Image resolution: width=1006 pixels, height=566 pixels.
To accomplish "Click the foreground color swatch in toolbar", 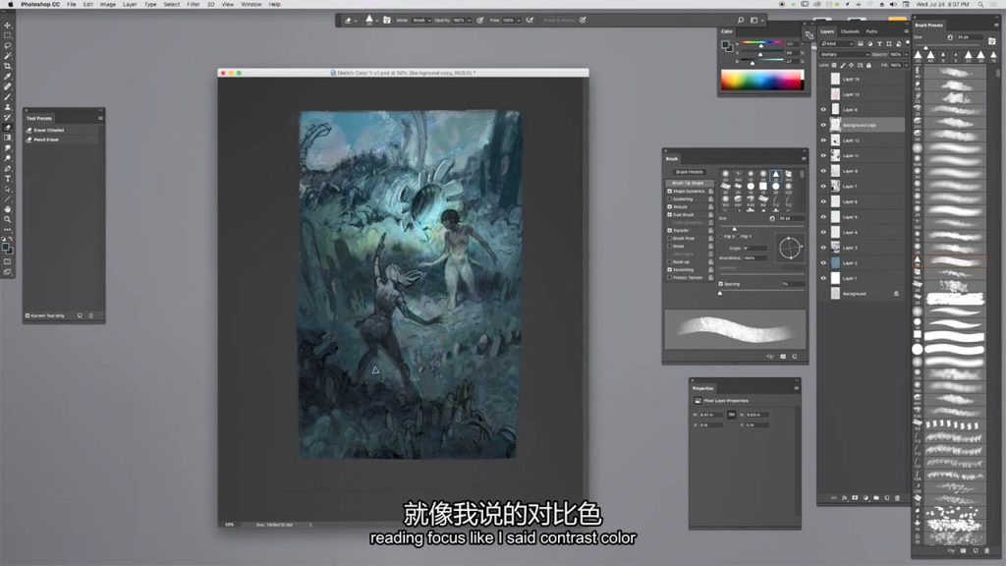I will [6, 247].
